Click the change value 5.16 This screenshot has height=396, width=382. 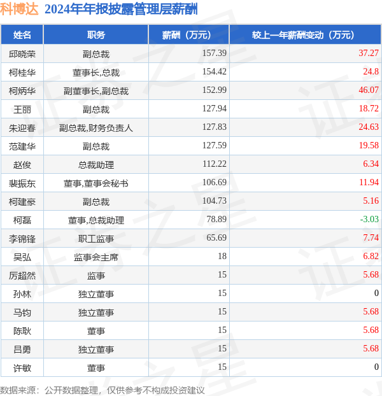pos(371,201)
